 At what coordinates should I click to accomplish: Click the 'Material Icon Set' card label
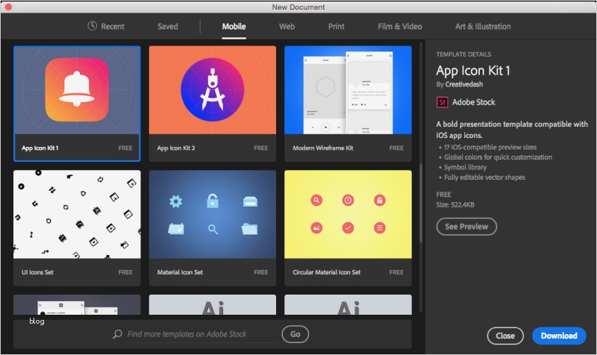tap(180, 272)
